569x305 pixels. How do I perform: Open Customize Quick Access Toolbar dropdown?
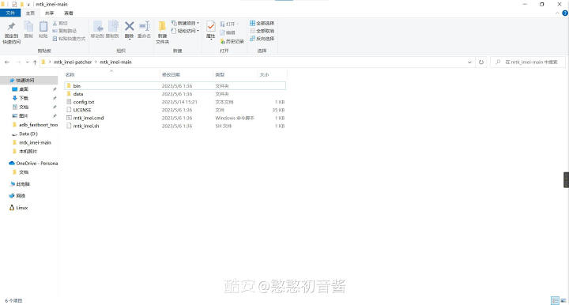28,5
